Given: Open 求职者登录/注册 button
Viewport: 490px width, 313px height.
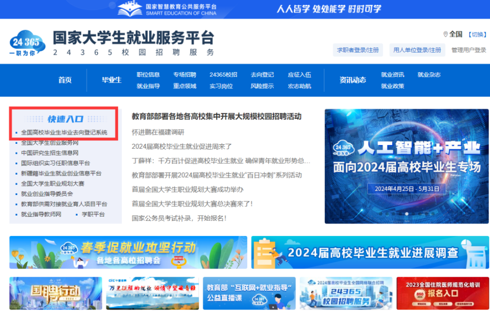Looking at the screenshot, I should tap(358, 50).
